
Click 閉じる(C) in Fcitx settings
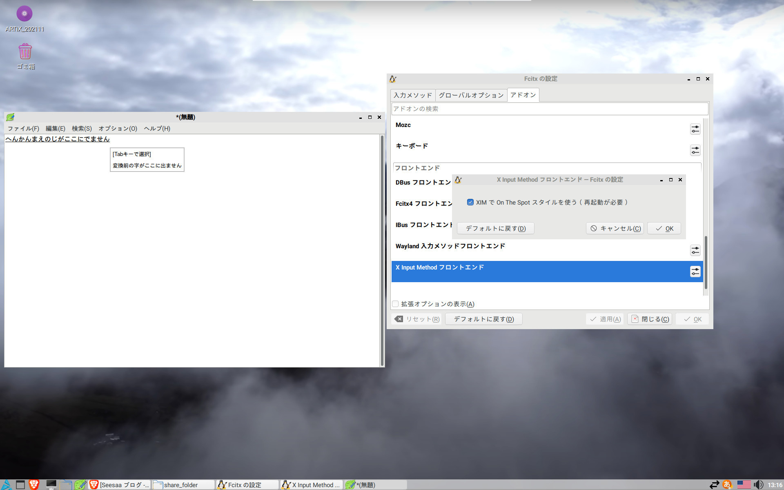coord(650,319)
